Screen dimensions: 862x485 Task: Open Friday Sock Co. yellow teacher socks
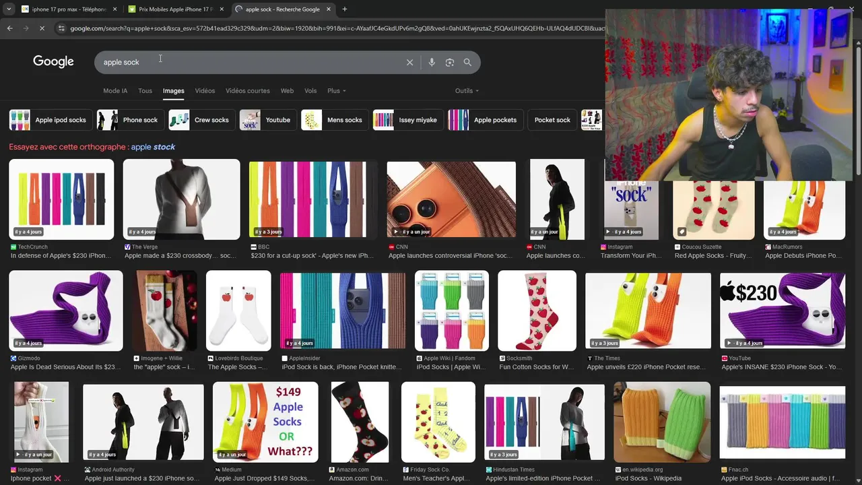click(438, 422)
